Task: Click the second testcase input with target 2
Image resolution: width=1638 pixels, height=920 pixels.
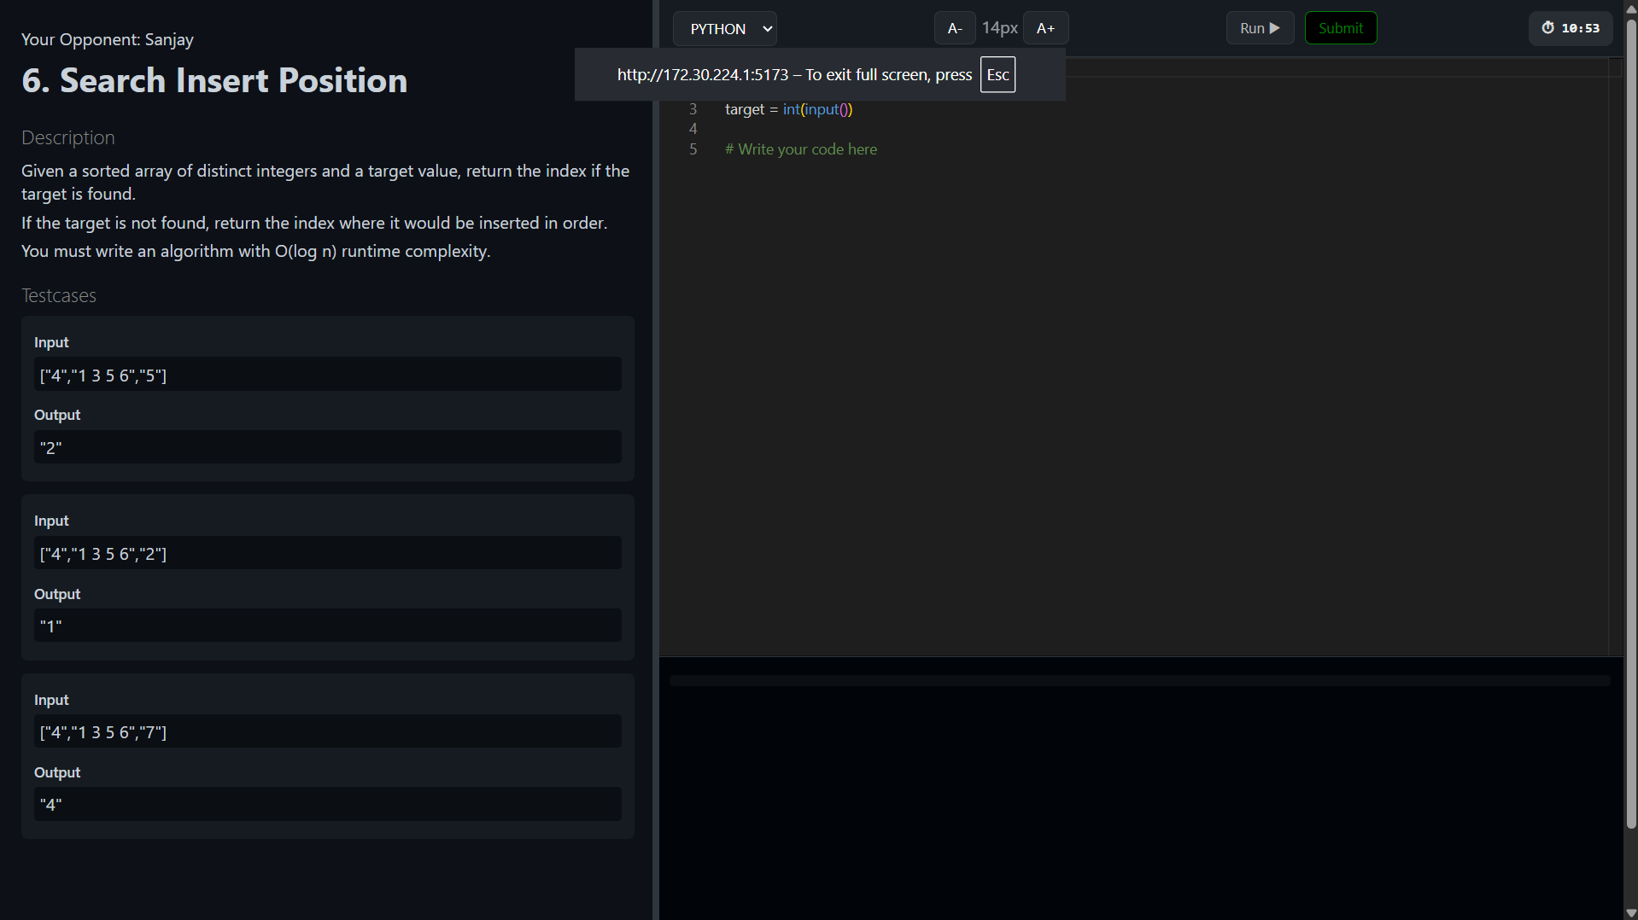Action: point(328,553)
